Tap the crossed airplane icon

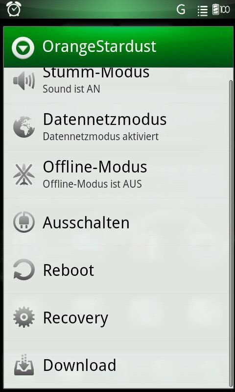(x=24, y=174)
